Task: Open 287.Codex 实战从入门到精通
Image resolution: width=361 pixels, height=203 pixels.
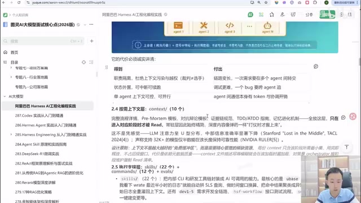Action: 39,116
